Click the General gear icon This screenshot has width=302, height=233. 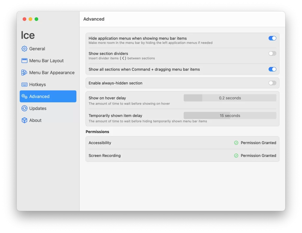24,49
